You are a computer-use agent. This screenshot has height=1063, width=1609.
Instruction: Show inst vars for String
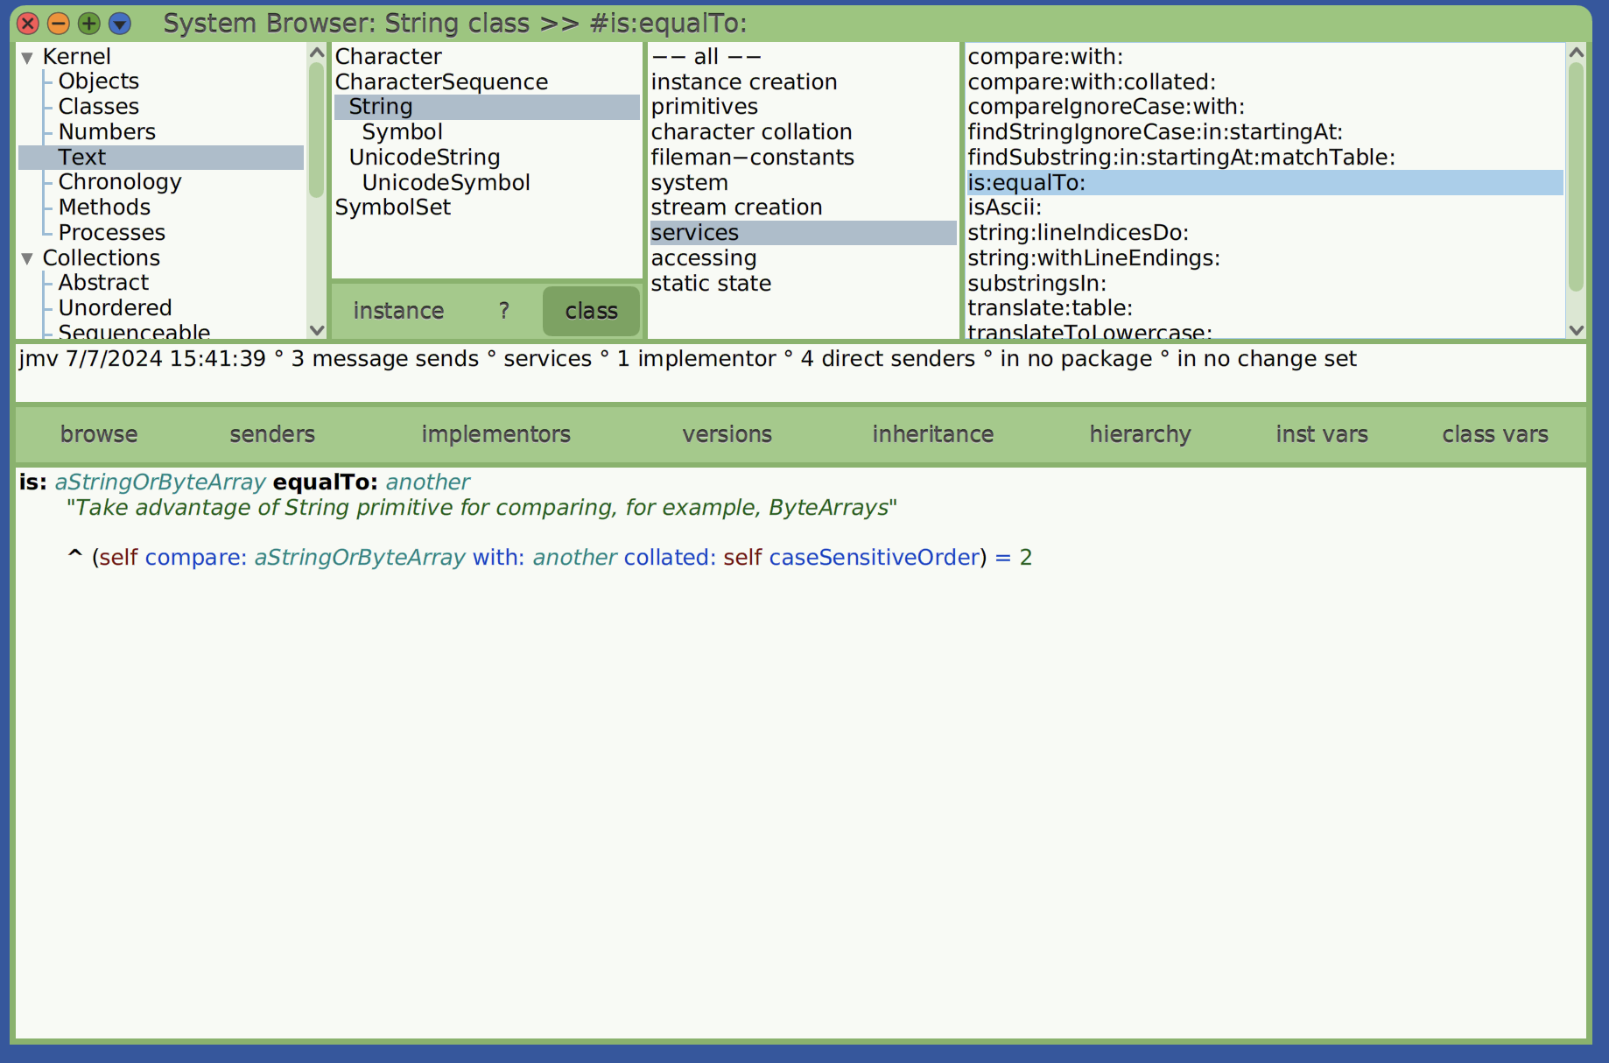click(x=1321, y=433)
